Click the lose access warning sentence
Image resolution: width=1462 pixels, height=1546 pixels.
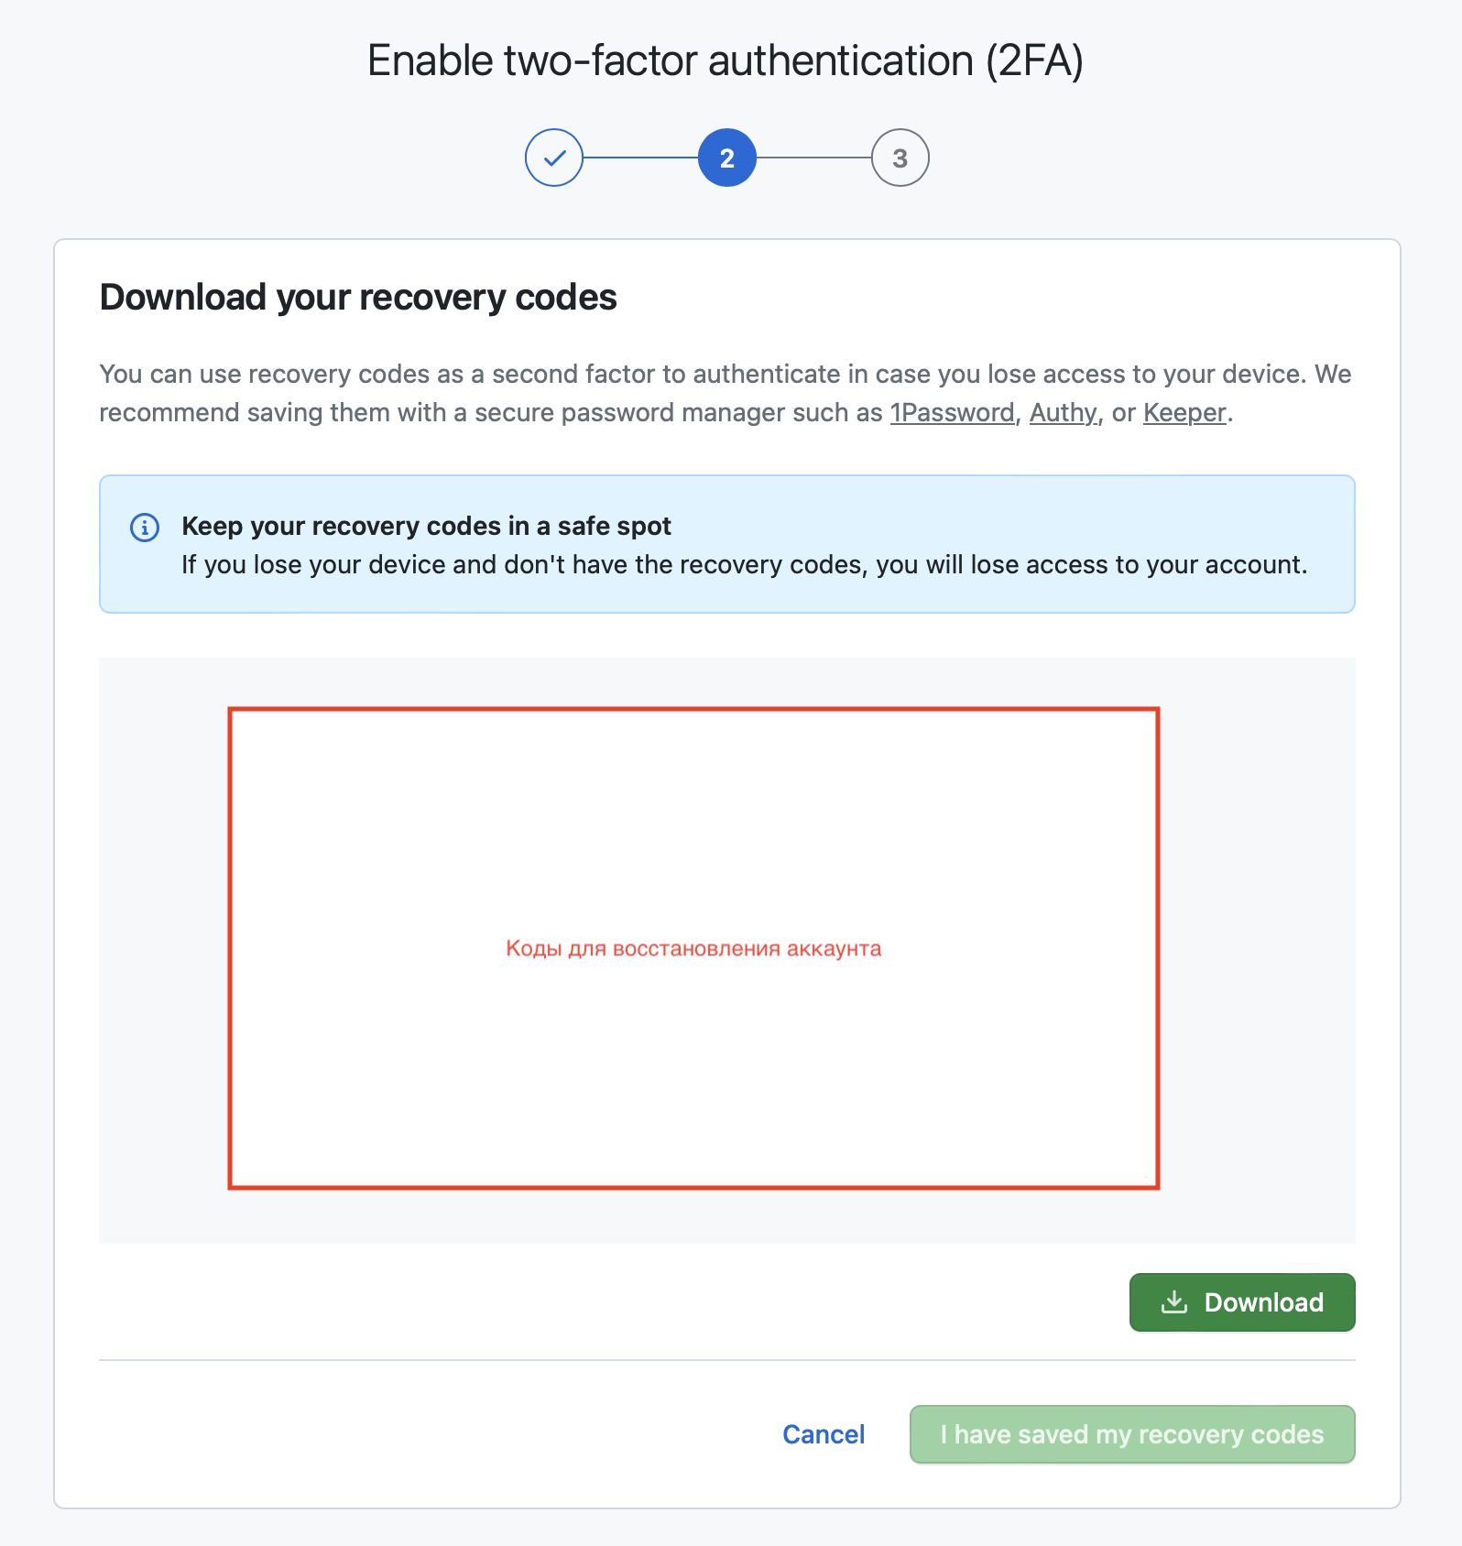[x=744, y=564]
